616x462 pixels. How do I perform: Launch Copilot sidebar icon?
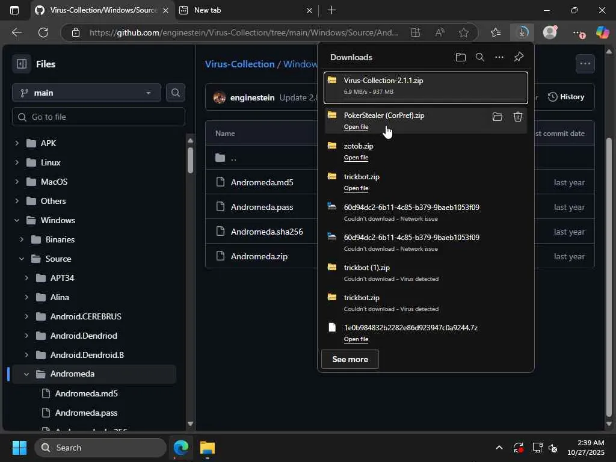click(602, 32)
